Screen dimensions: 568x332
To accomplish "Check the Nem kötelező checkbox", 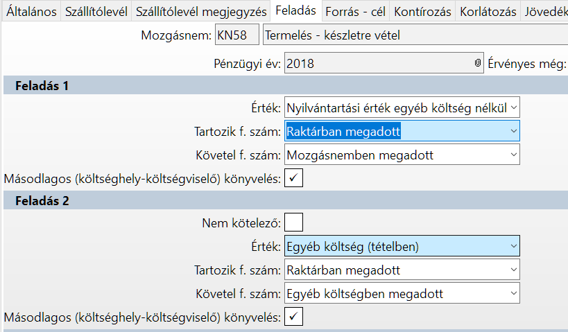I will point(294,223).
